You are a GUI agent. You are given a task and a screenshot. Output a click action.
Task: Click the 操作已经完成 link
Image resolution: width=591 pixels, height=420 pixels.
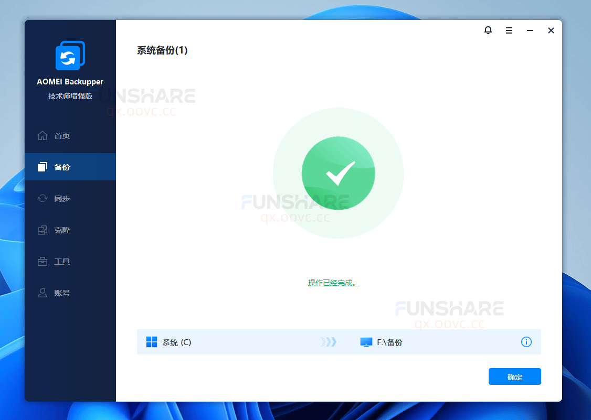[332, 282]
